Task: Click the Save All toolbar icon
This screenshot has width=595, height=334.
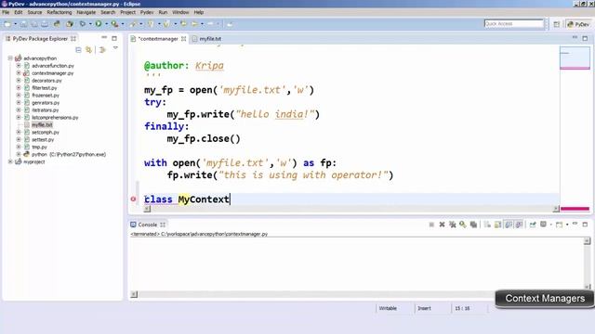Action: 34,24
